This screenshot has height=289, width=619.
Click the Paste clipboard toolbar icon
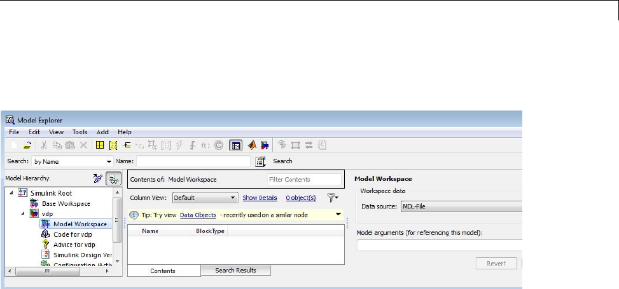pyautogui.click(x=70, y=145)
